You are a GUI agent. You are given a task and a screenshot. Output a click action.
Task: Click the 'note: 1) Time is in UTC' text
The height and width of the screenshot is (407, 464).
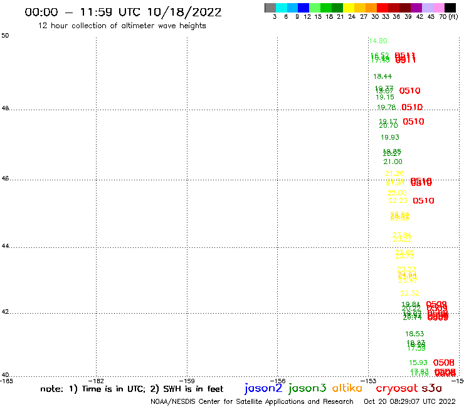(93, 389)
